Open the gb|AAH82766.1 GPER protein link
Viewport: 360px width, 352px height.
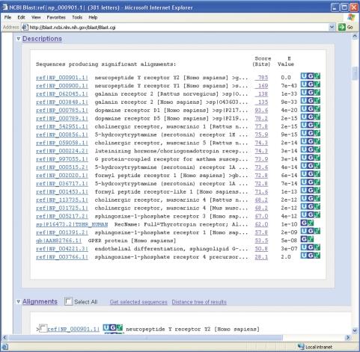pyautogui.click(x=58, y=241)
